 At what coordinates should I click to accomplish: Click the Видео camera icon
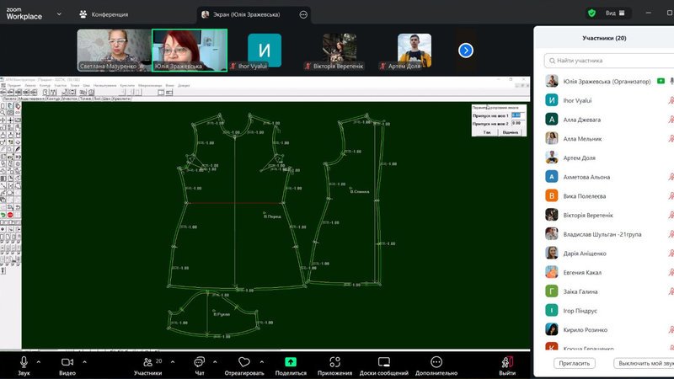67,360
